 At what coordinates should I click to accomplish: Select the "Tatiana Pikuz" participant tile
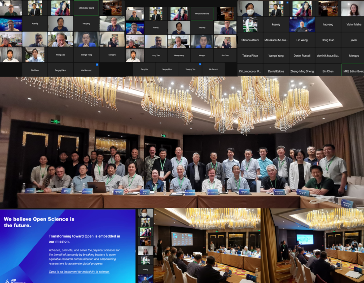pyautogui.click(x=250, y=55)
